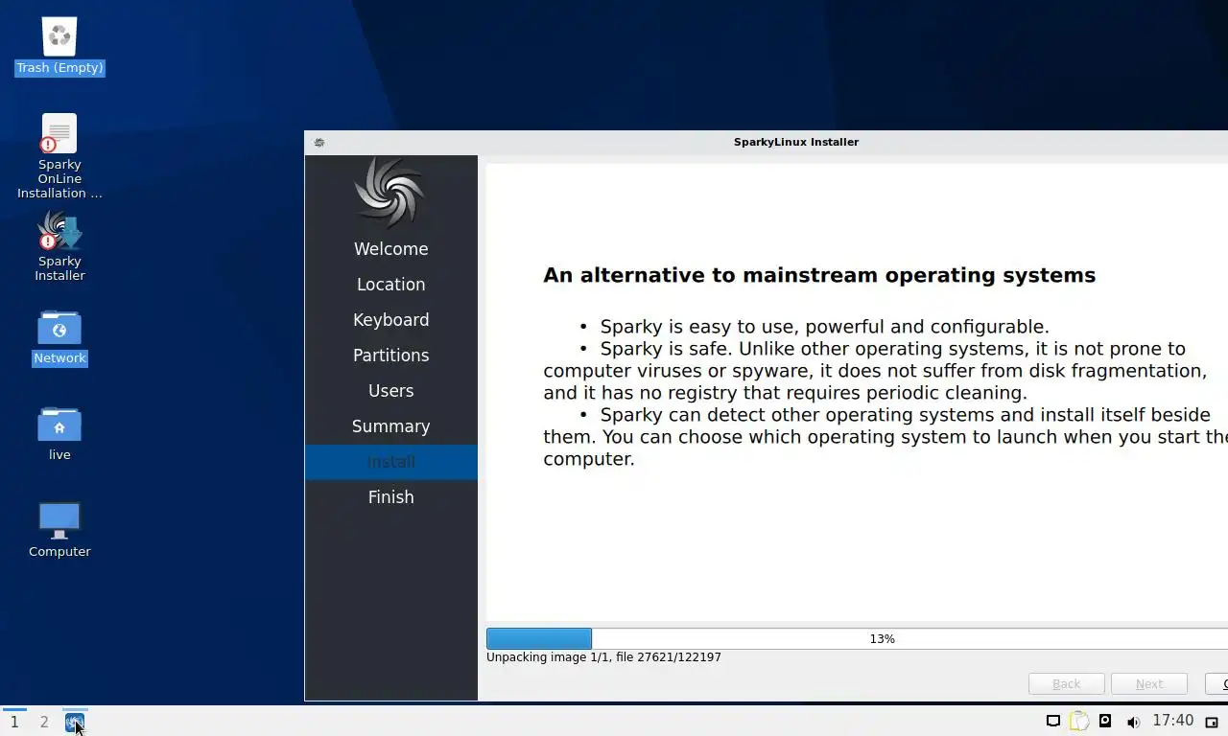1228x736 pixels.
Task: Open the volume control speaker icon
Action: pos(1133,722)
